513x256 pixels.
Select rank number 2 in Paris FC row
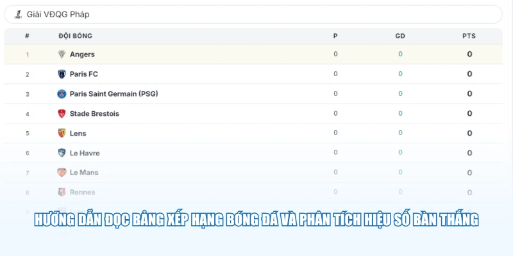tap(28, 74)
